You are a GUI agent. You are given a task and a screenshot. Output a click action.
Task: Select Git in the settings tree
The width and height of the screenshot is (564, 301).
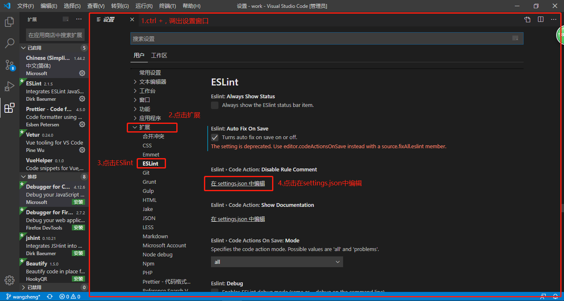[146, 173]
